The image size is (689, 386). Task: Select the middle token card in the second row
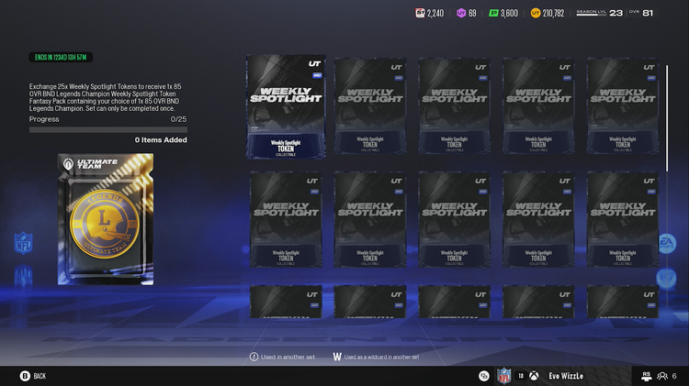point(455,219)
